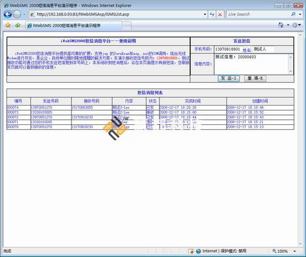306x257 pixels.
Task: Click completion time in row 000074
Action: coord(178,108)
